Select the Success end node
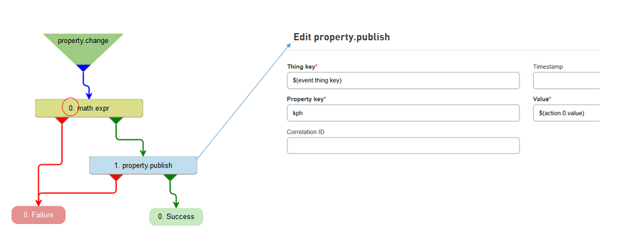 [176, 216]
